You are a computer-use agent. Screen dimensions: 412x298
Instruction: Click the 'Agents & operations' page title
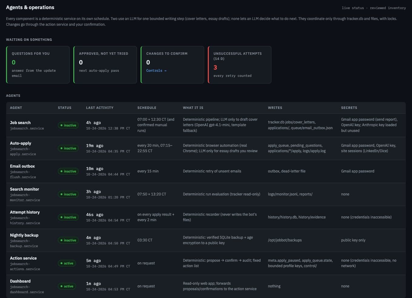[x=30, y=7]
